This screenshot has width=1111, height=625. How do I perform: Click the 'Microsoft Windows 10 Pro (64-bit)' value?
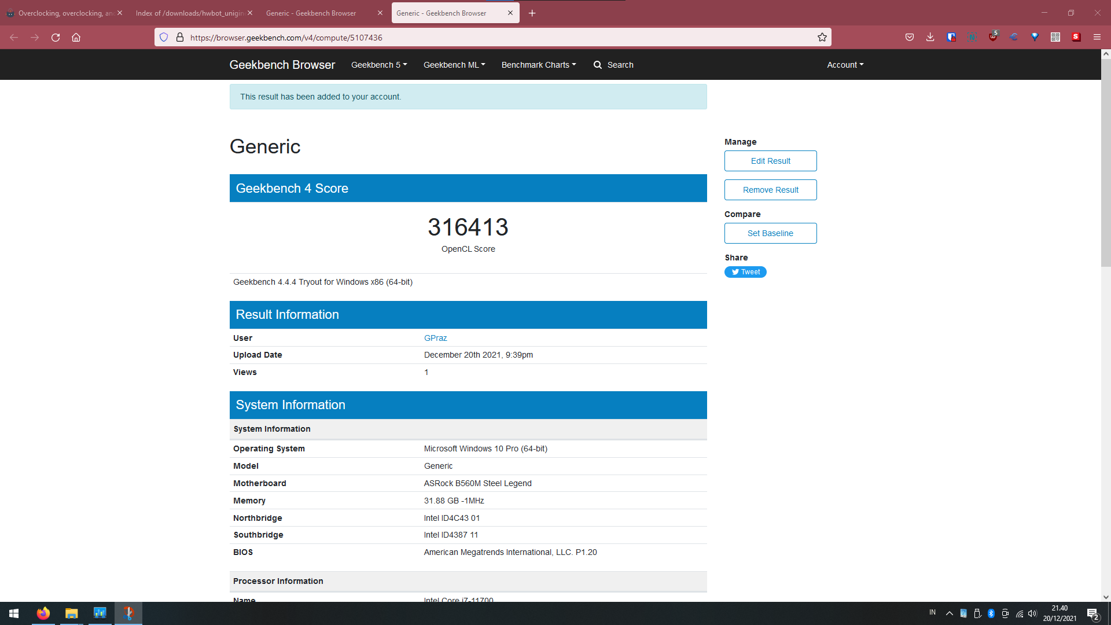(485, 448)
